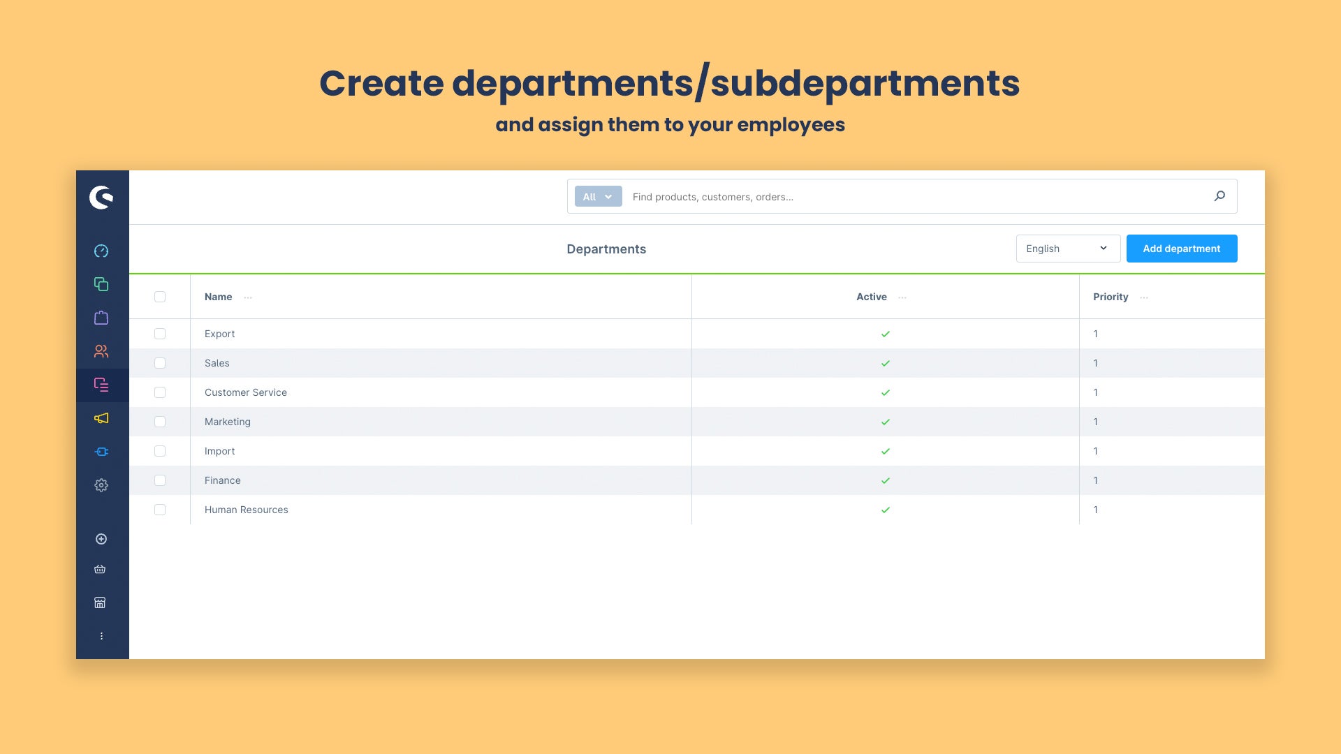
Task: Click the Shopware logo in sidebar
Action: [101, 198]
